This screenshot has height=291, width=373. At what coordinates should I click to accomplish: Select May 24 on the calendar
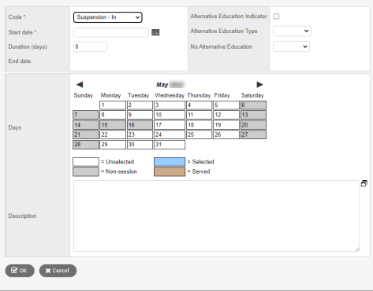[x=170, y=134]
